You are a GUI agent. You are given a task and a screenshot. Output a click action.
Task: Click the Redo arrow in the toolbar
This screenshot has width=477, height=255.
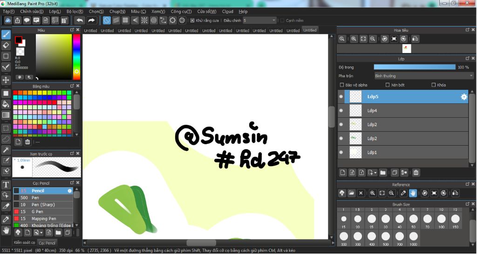[91, 20]
